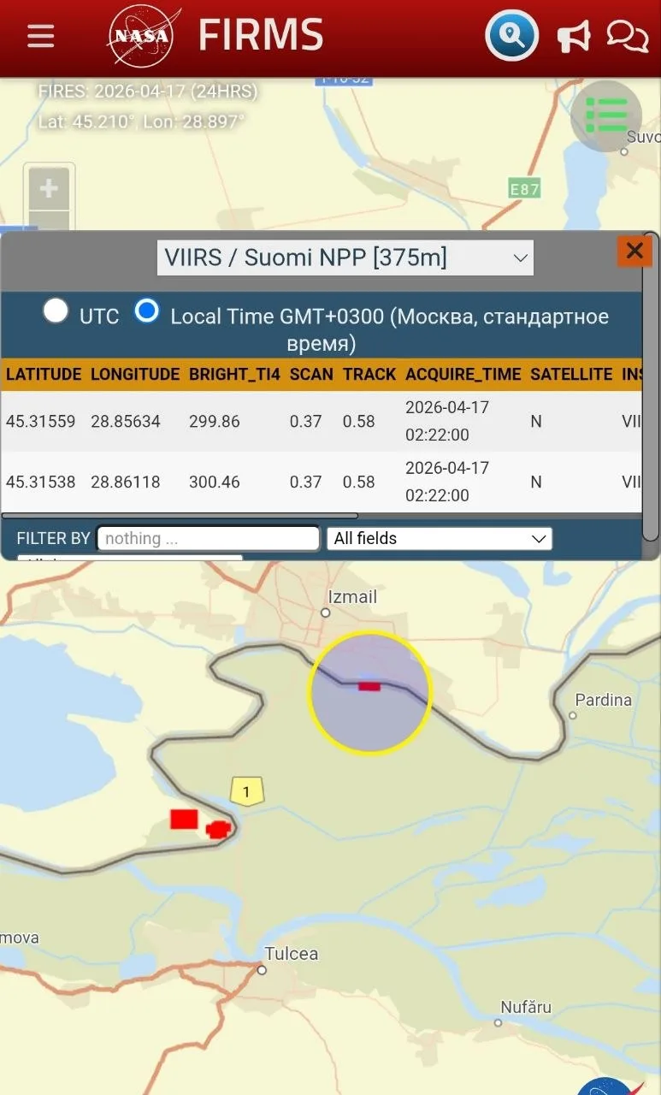Viewport: 661px width, 1095px height.
Task: Click the large red fire square near route 1
Action: pos(184,819)
